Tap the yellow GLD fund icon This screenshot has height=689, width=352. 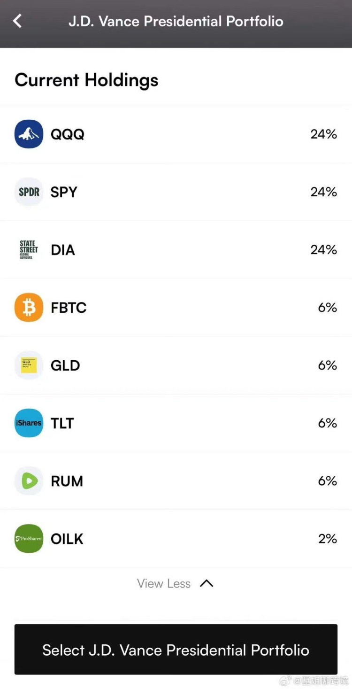click(29, 365)
